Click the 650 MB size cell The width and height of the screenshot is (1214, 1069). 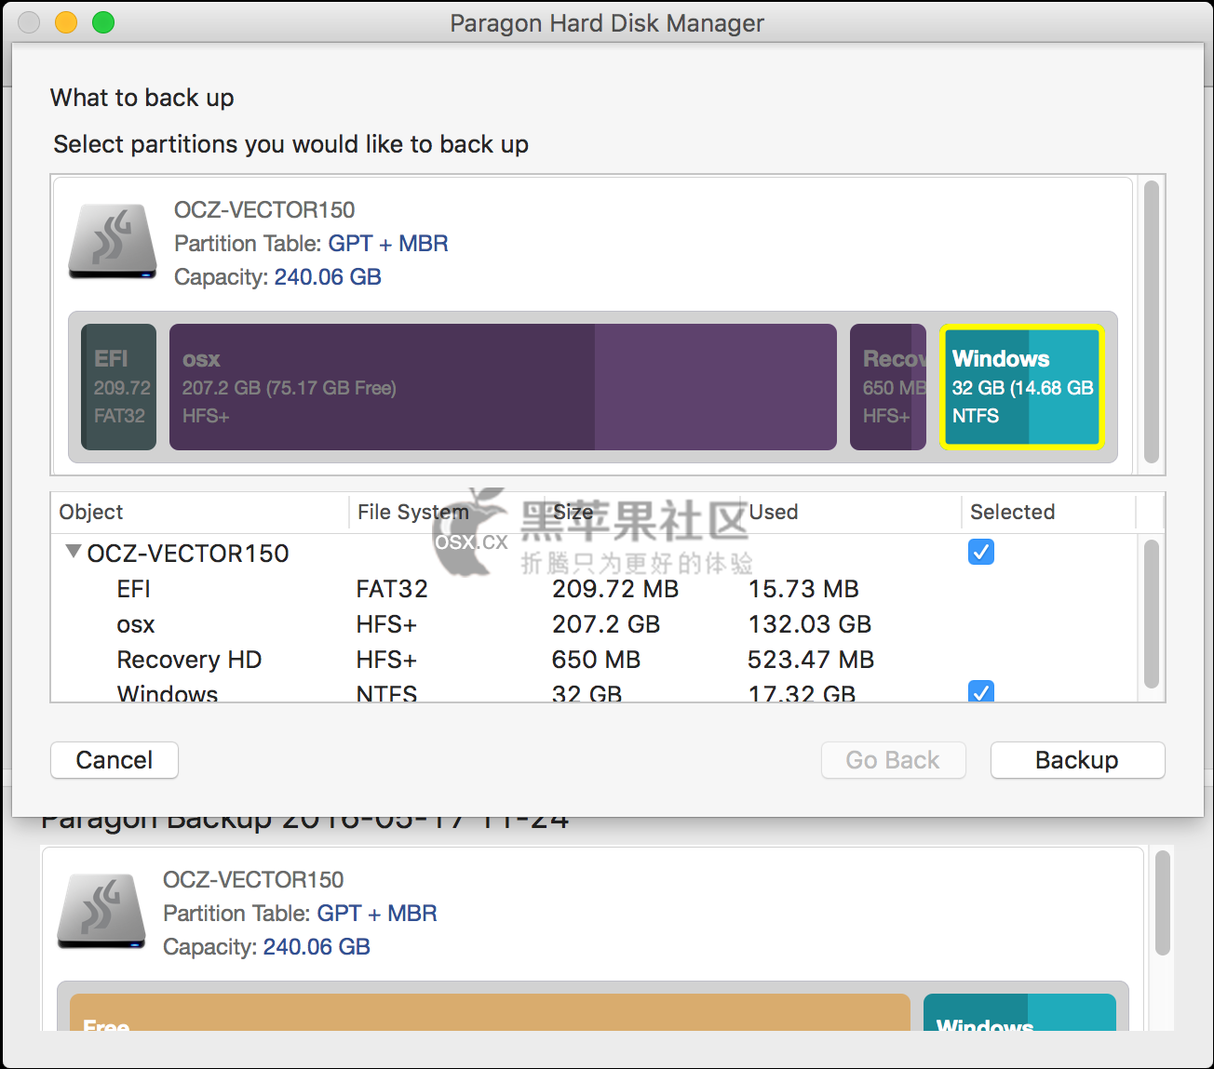(x=596, y=660)
